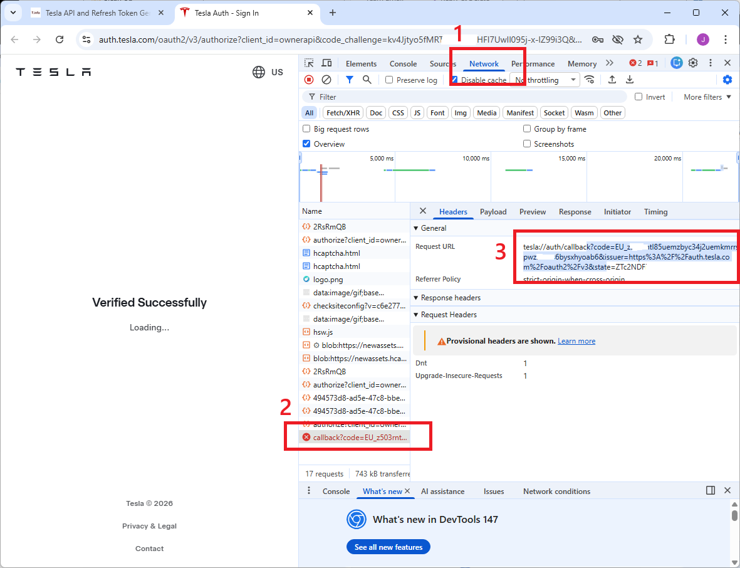Click the network Filter input field
Viewport: 740px width, 568px height.
pos(465,97)
